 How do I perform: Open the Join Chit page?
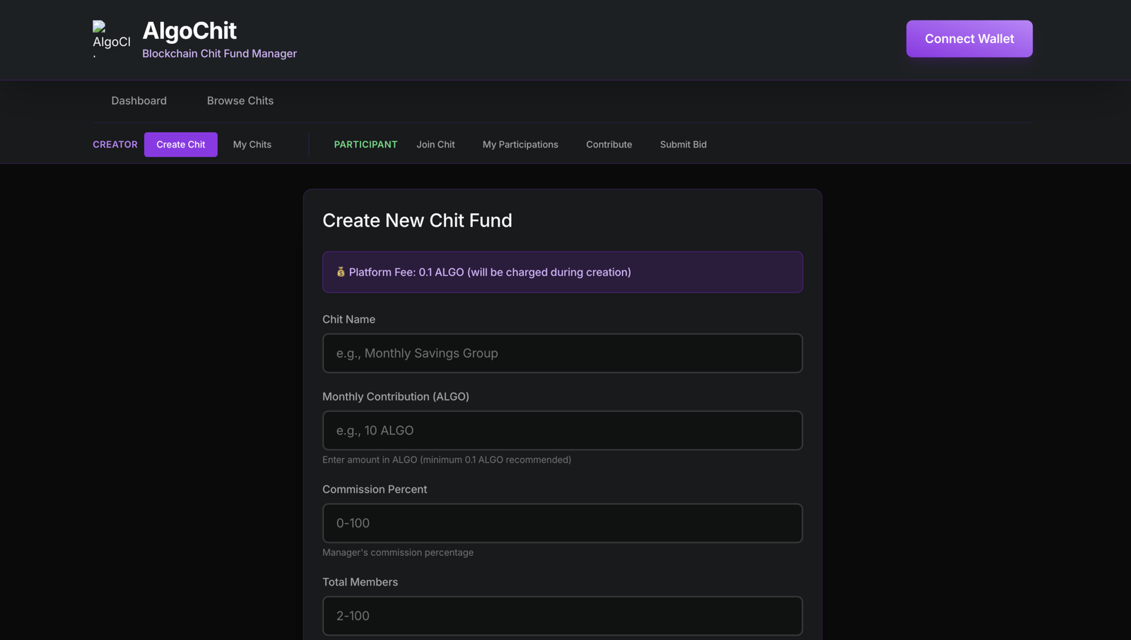tap(435, 145)
